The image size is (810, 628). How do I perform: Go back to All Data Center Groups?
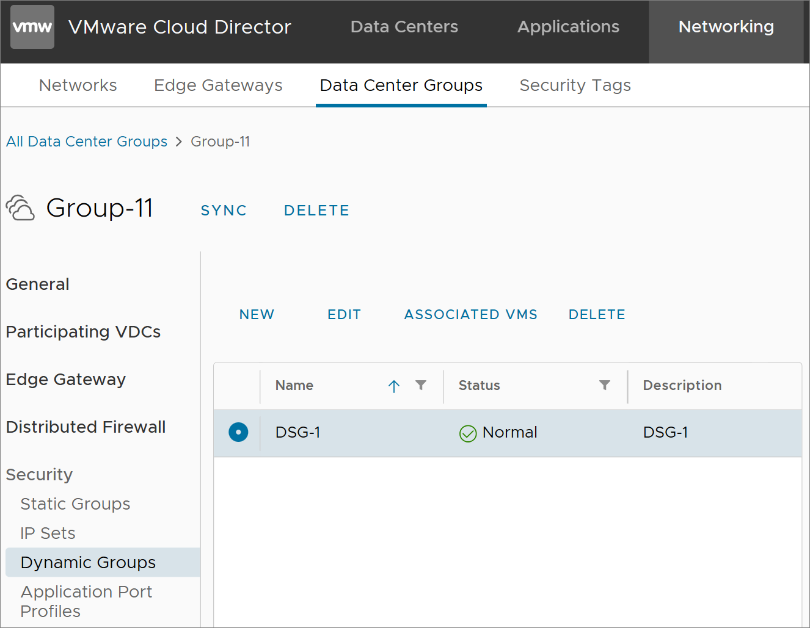click(x=87, y=142)
